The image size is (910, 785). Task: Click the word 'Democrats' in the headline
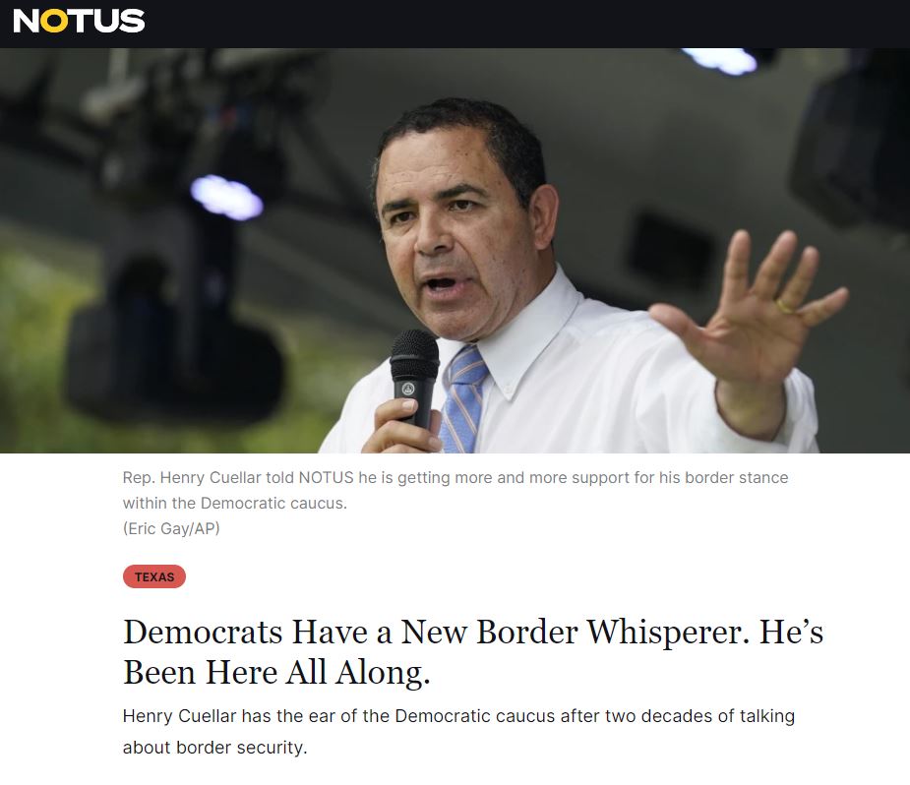click(x=203, y=632)
